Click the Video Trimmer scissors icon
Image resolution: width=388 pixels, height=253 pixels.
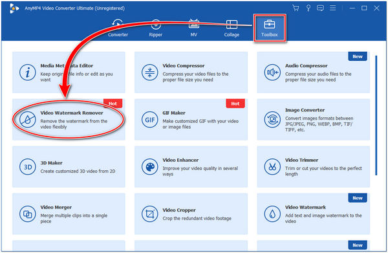tap(272, 167)
